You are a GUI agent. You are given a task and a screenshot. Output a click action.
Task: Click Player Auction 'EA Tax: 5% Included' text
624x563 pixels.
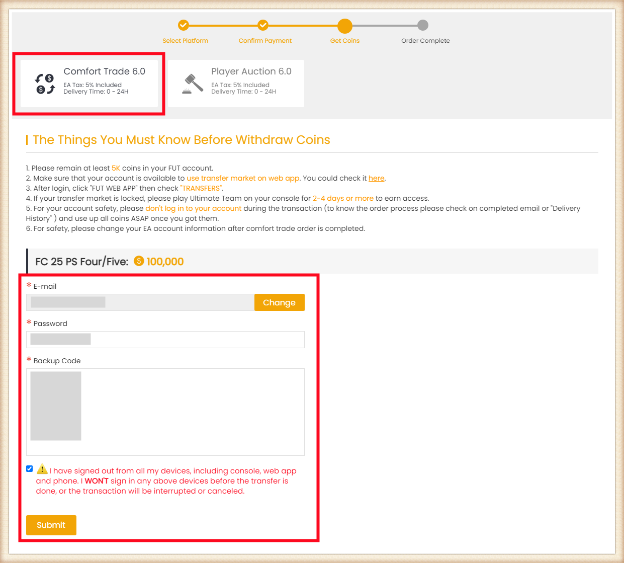pos(240,85)
